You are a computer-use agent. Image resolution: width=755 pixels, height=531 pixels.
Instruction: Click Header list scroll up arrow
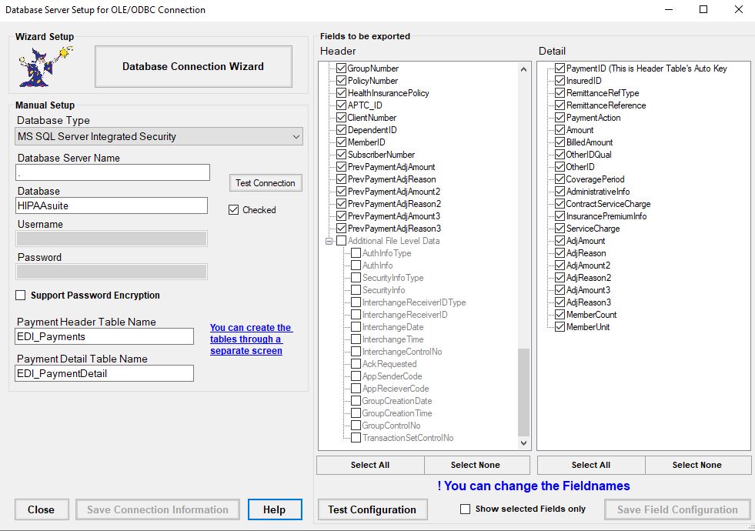click(524, 69)
